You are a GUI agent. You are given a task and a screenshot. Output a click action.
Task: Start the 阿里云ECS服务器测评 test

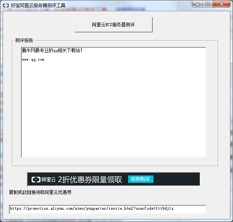pyautogui.click(x=114, y=25)
